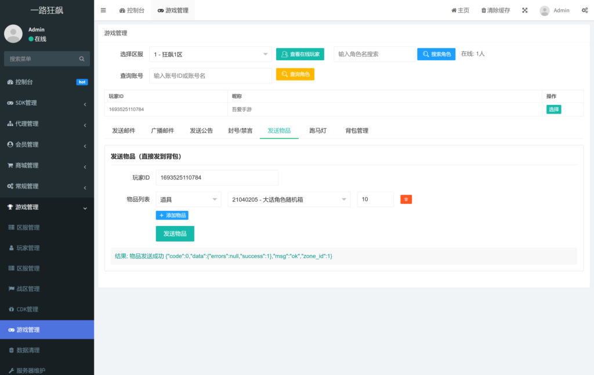Click the 添加物品 button
Viewport: 594px width, 375px height.
click(x=172, y=215)
